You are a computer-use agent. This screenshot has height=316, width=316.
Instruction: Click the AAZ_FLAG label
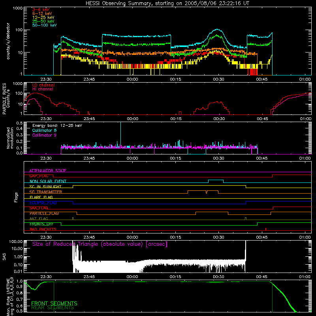pyautogui.click(x=39, y=219)
